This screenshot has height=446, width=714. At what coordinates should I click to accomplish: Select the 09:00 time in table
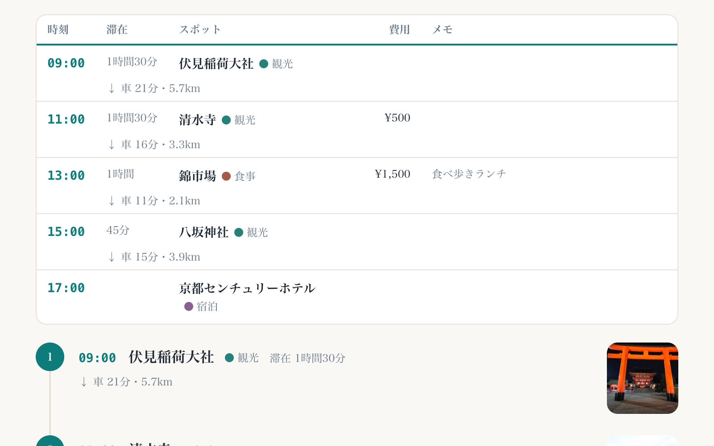[x=66, y=63]
